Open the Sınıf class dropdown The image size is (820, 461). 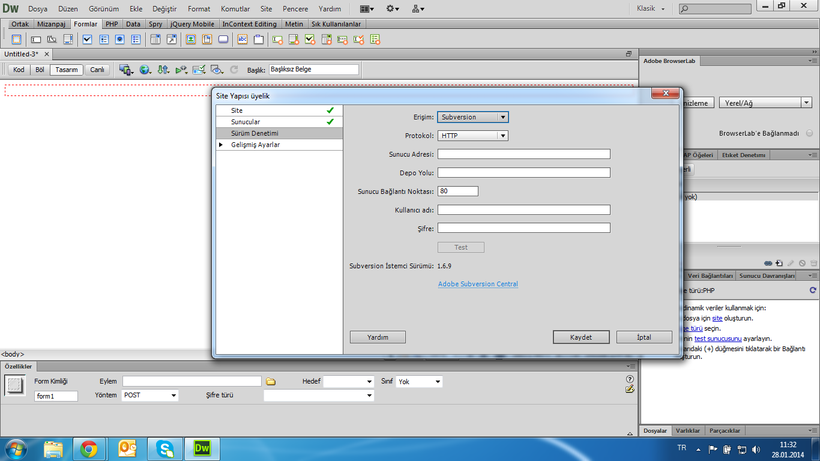pos(419,381)
